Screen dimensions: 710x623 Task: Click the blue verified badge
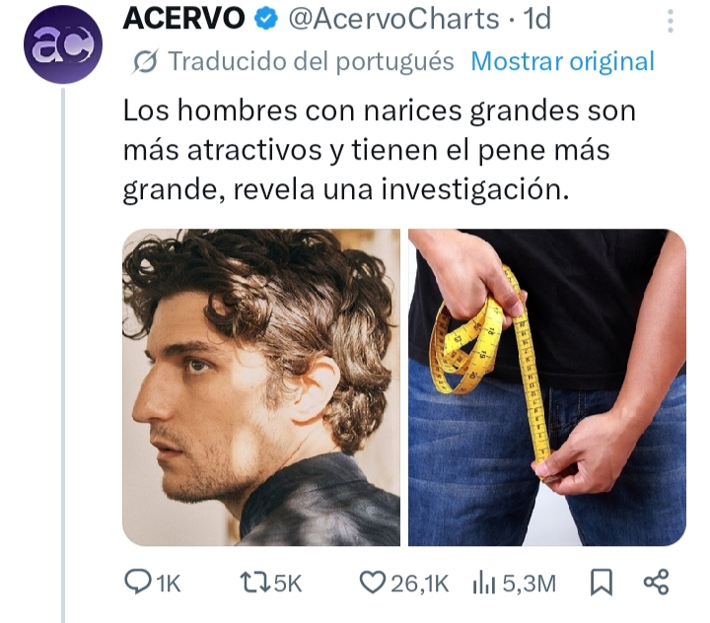pyautogui.click(x=265, y=20)
